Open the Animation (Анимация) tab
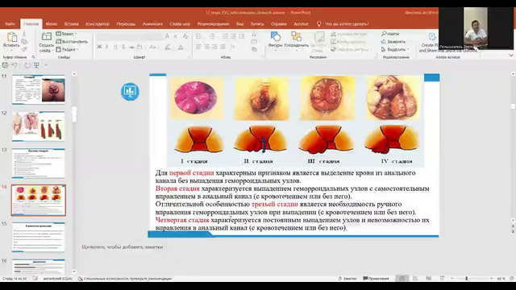Viewport: 516px width, 290px height. click(152, 23)
